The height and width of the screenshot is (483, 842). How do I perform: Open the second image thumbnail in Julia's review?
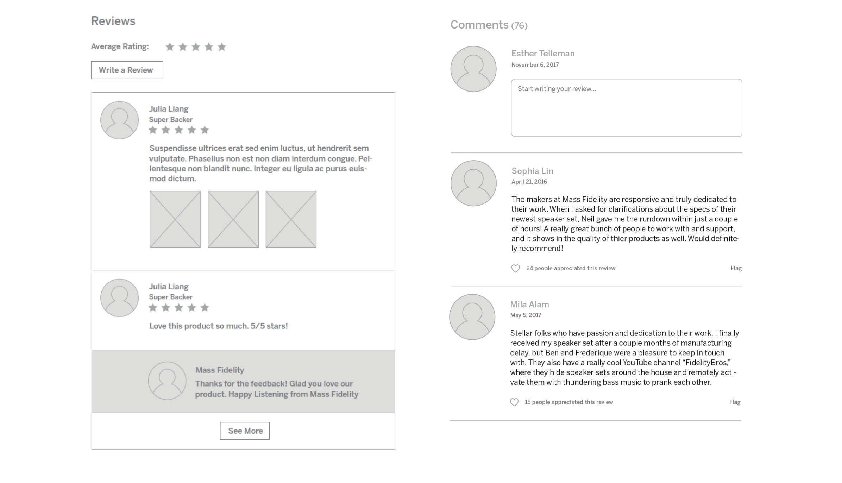pyautogui.click(x=233, y=219)
